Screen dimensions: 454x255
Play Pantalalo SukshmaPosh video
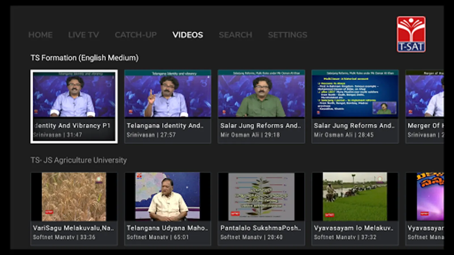[x=261, y=208]
